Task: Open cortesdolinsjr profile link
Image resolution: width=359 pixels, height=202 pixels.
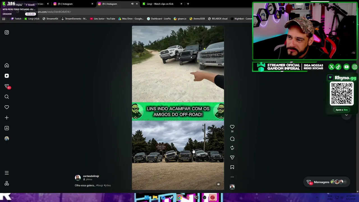Action: pyautogui.click(x=91, y=176)
